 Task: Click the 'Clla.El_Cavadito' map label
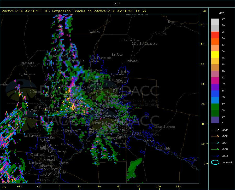[x=144, y=44]
